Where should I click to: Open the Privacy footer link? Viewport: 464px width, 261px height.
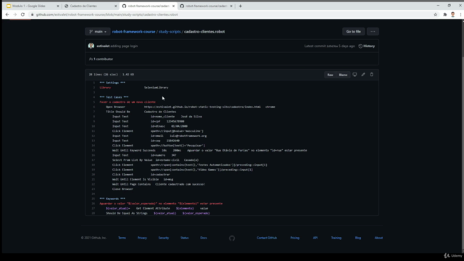142,238
